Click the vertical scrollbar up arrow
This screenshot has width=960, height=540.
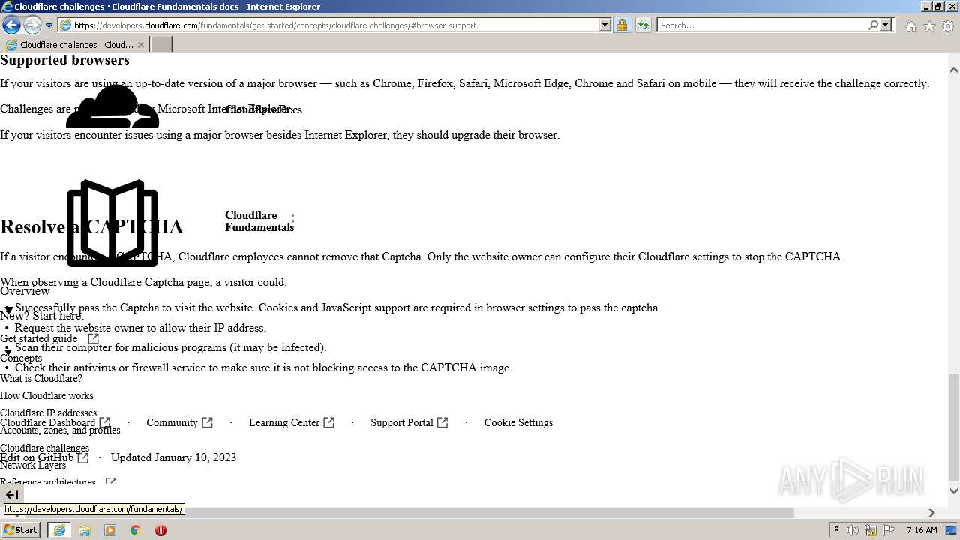(x=953, y=70)
